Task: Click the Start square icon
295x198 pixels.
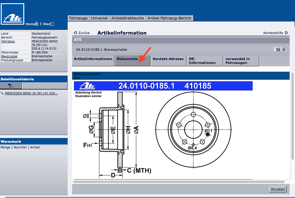Action: (52, 24)
